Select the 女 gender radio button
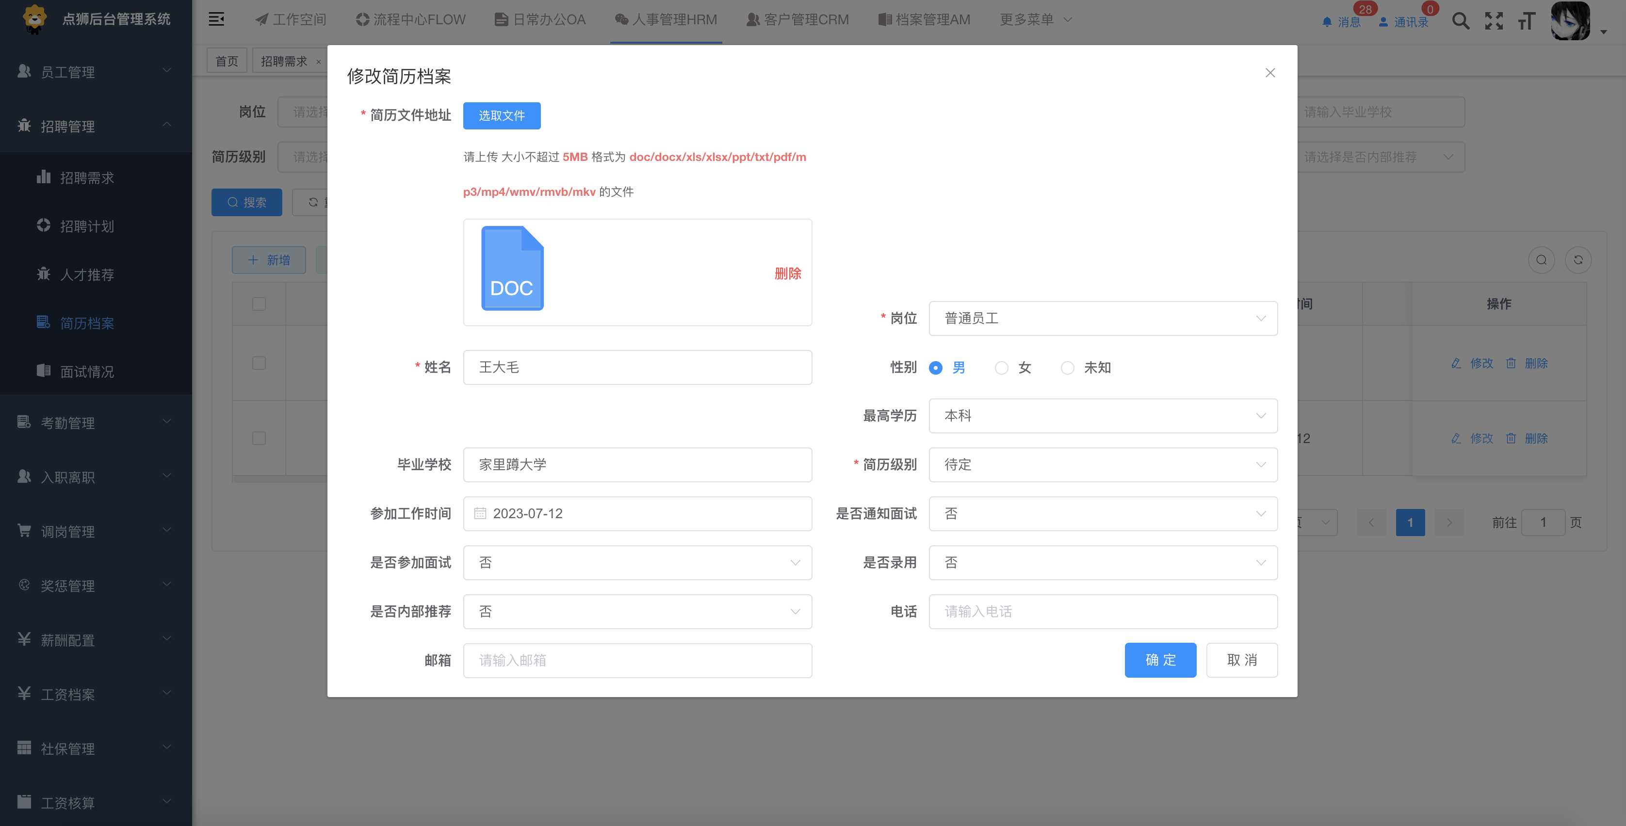Image resolution: width=1626 pixels, height=826 pixels. (1003, 368)
